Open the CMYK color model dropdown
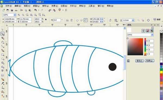163x100 pixels. point(152,35)
